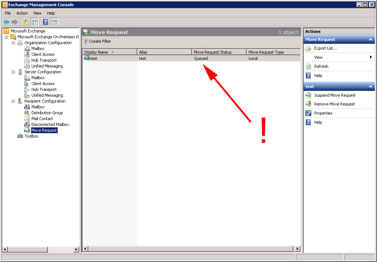
Task: Sort by Move Request Status column
Action: pos(219,52)
